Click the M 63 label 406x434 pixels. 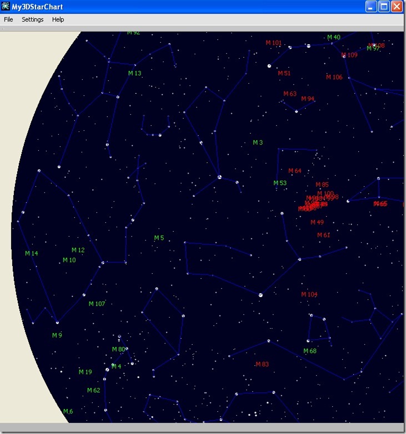pyautogui.click(x=290, y=94)
